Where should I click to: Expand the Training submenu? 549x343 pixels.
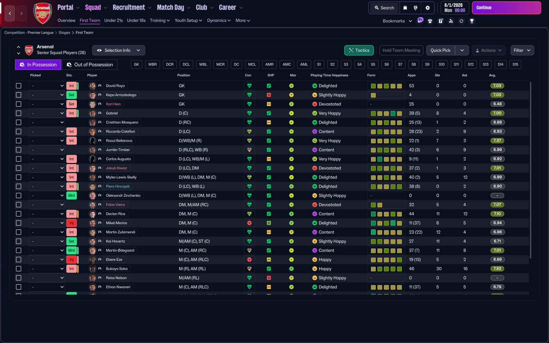coord(160,20)
